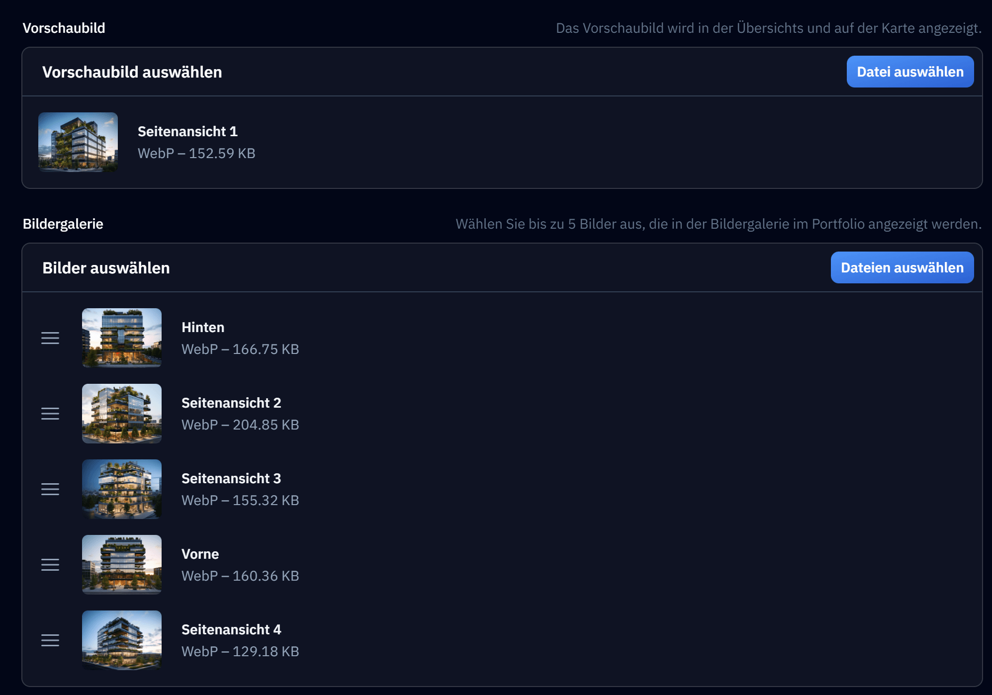
Task: Click drag handle icon beside Hinten
Action: pos(50,338)
